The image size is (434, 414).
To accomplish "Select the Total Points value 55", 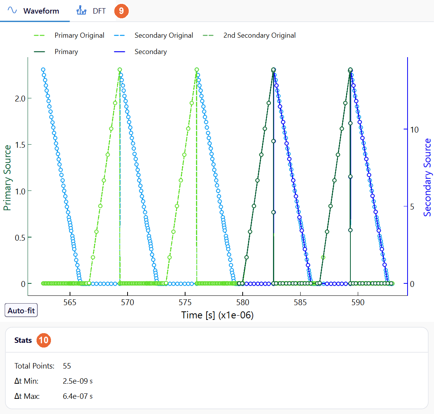I will (x=67, y=366).
